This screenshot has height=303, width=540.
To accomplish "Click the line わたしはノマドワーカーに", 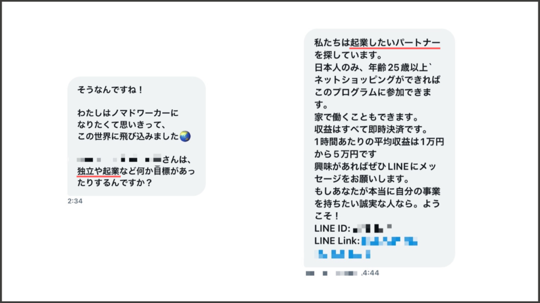I will pos(128,113).
